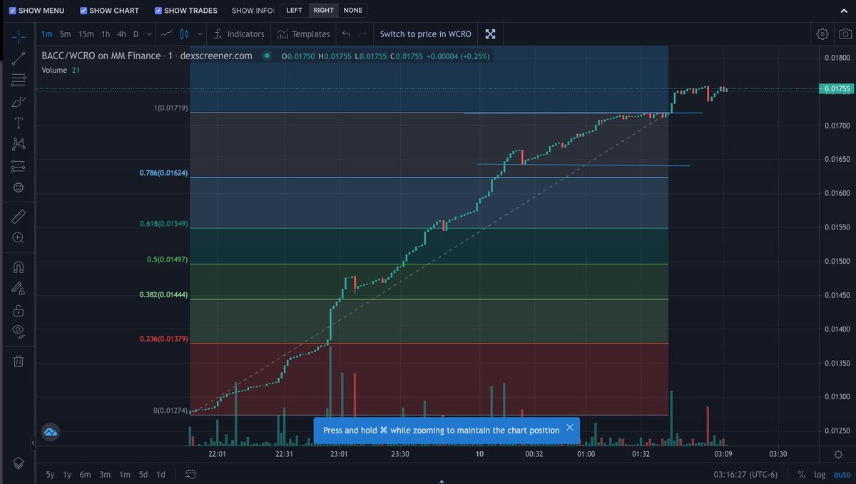The image size is (856, 484).
Task: Set date range to 1d
Action: click(160, 474)
